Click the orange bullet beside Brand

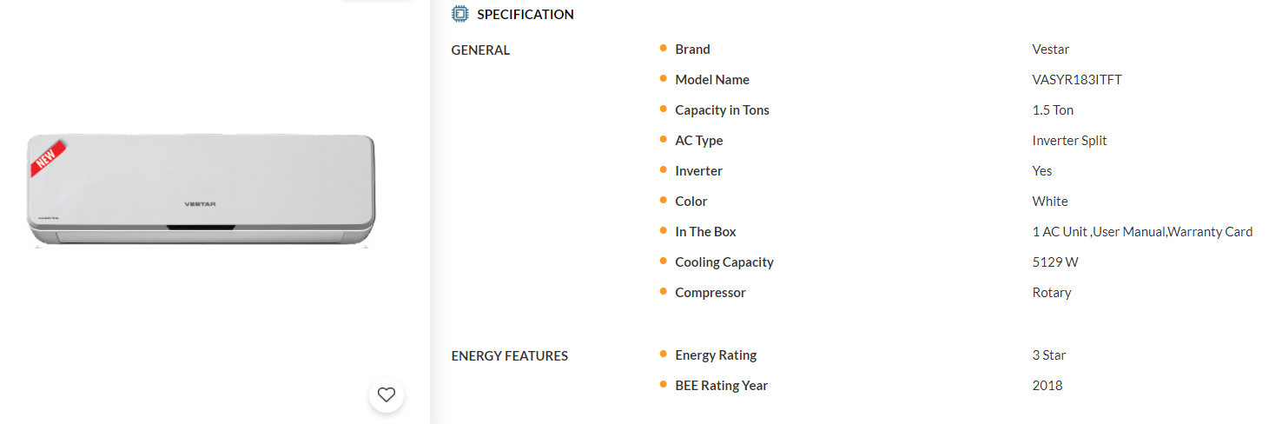pos(664,49)
